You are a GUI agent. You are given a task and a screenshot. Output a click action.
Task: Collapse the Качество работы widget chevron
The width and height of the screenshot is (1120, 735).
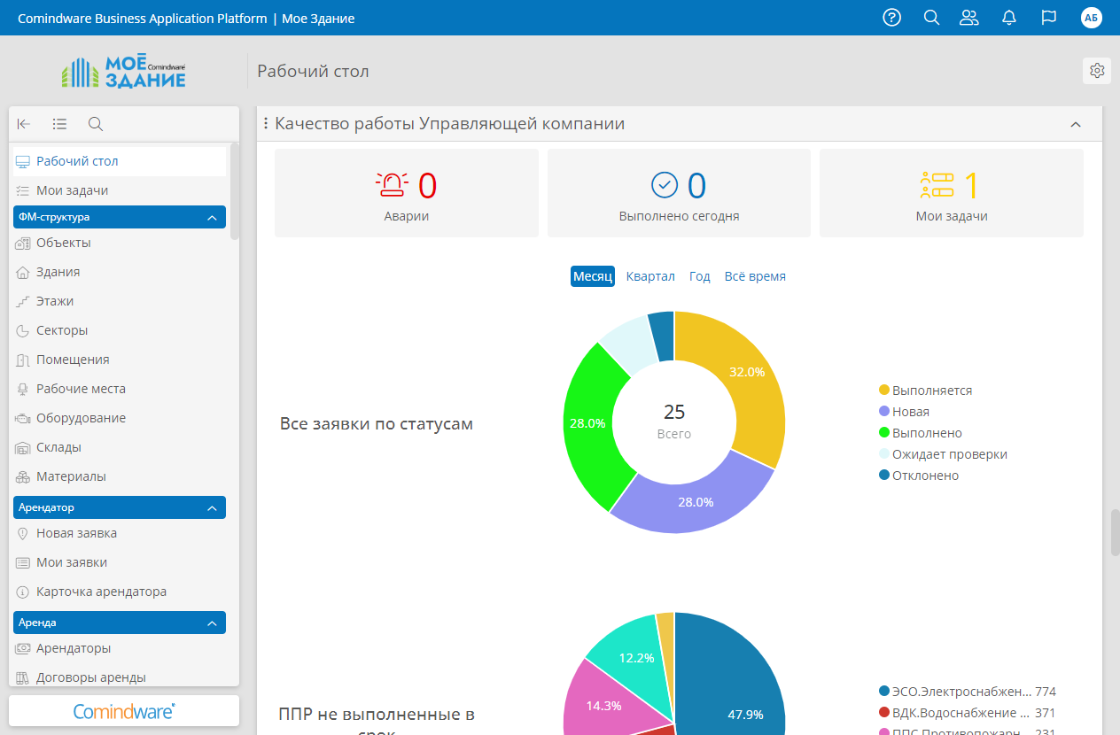tap(1076, 124)
